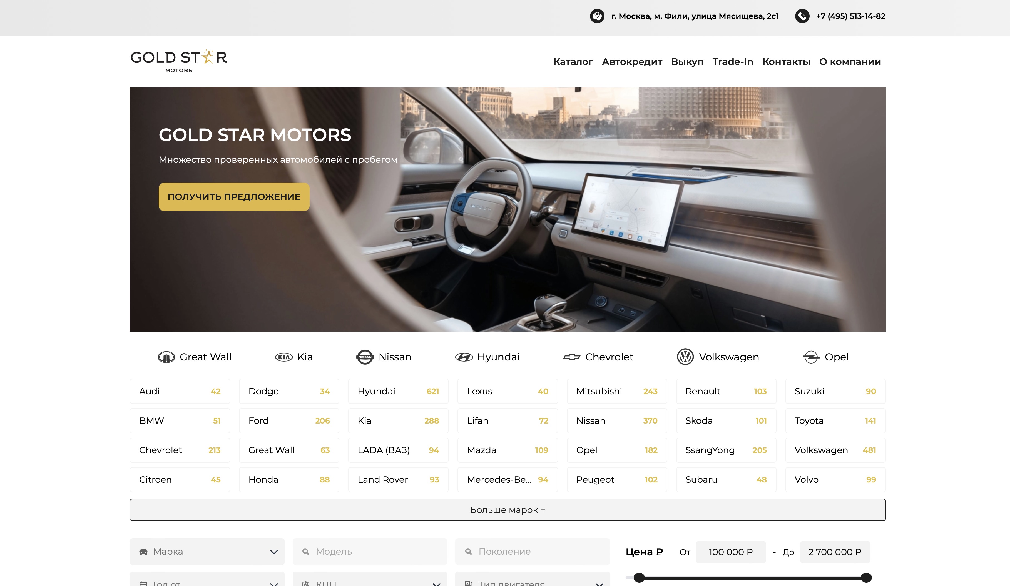Expand the КПП dropdown chevron
Screen dimensions: 1010x586
click(x=436, y=584)
